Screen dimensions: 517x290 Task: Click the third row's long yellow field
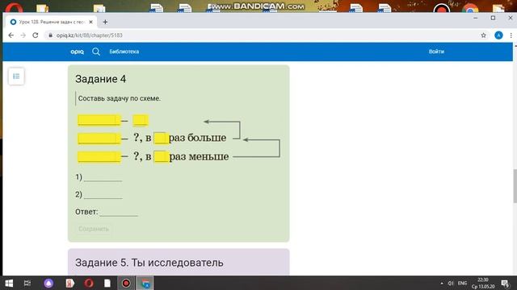(x=99, y=157)
